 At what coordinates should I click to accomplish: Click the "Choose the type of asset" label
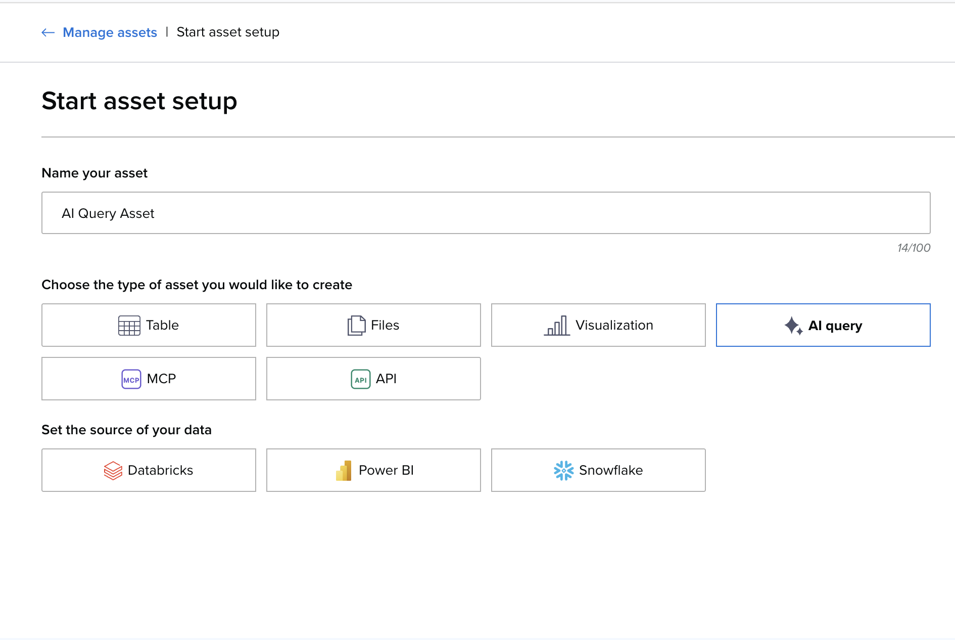pos(197,285)
